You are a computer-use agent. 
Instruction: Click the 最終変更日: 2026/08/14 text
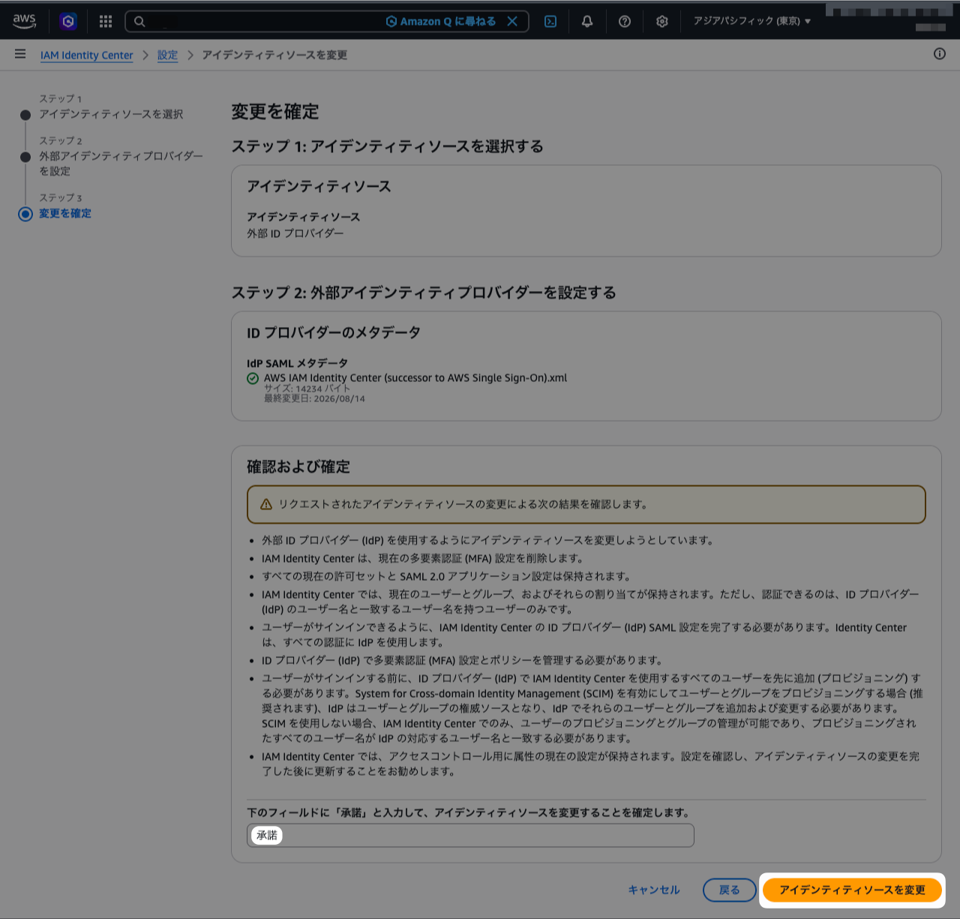pos(314,398)
